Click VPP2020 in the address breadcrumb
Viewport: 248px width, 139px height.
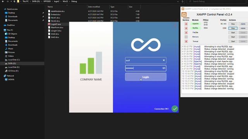(47, 2)
